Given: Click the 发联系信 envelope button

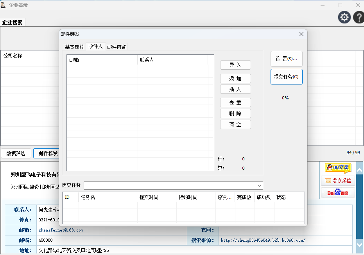Looking at the screenshot, I should click(x=338, y=181).
